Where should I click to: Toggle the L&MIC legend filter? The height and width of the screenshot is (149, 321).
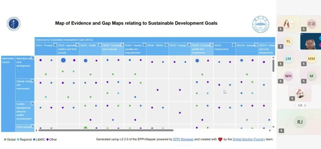click(x=40, y=140)
